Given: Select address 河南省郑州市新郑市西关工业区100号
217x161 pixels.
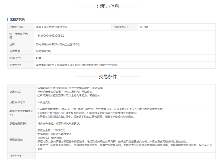Looking at the screenshot, I should [x=58, y=44].
